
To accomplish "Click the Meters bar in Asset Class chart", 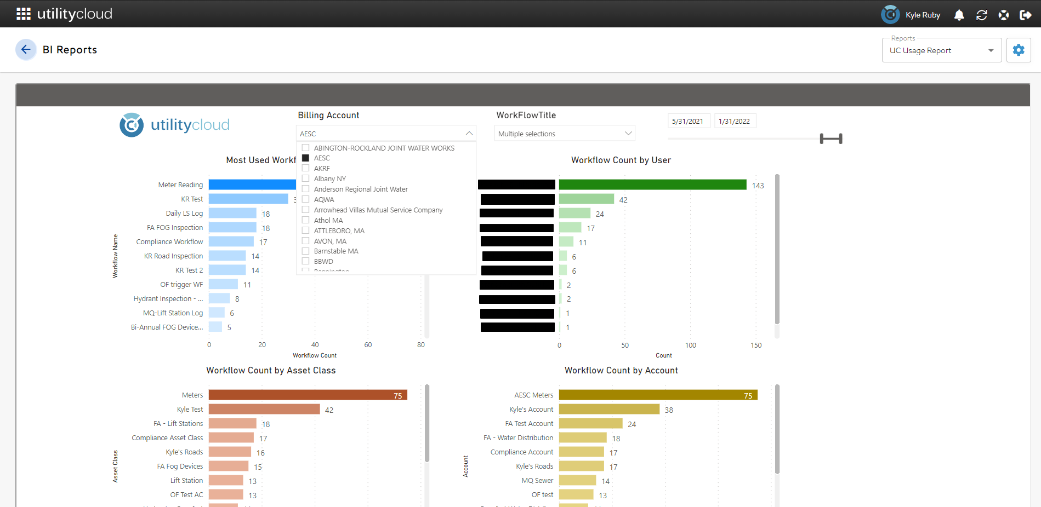I will pos(308,395).
